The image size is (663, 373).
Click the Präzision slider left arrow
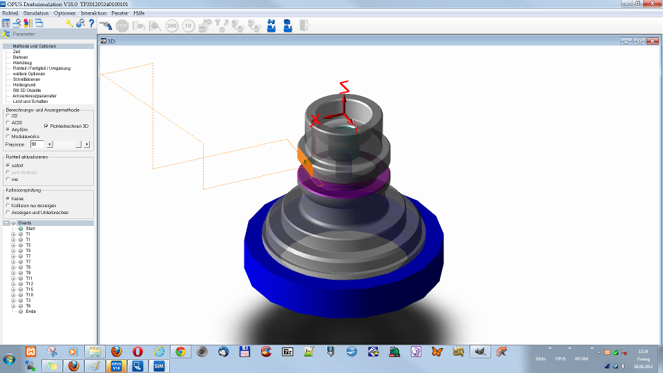click(50, 144)
